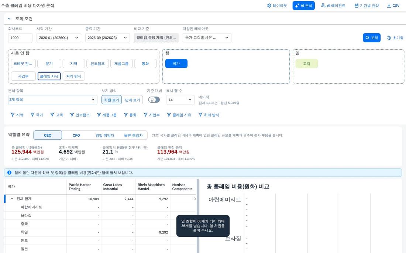Image resolution: width=406 pixels, height=253 pixels.
Task: Open the 인코텀즈 filter
Action: tap(80, 115)
